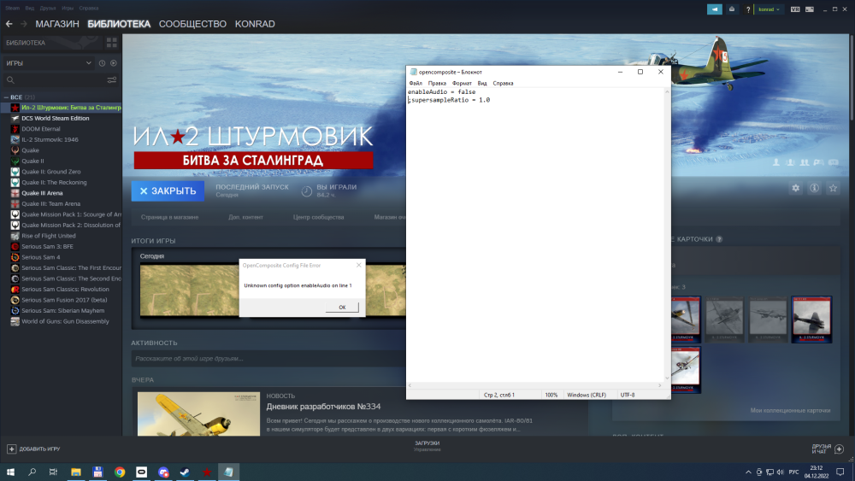Click the library search field

pos(55,80)
